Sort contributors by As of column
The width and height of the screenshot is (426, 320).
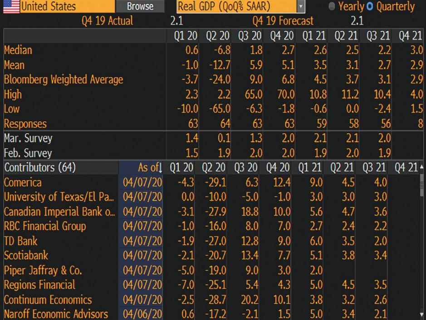tap(150, 168)
